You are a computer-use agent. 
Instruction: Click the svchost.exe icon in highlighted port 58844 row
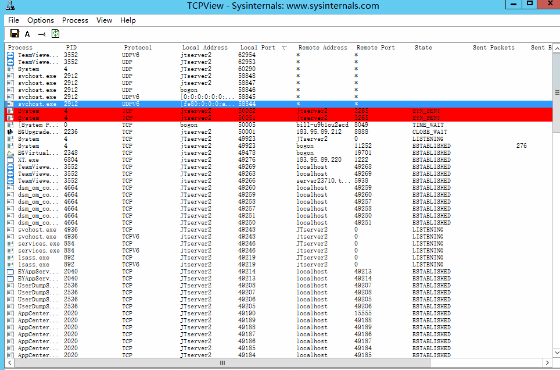(10, 104)
